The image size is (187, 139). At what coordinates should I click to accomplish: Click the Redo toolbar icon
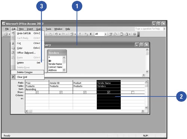(64, 34)
